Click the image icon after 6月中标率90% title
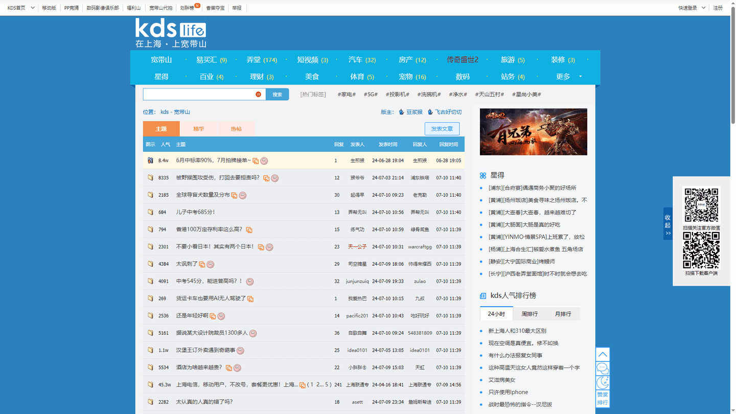 (x=256, y=161)
